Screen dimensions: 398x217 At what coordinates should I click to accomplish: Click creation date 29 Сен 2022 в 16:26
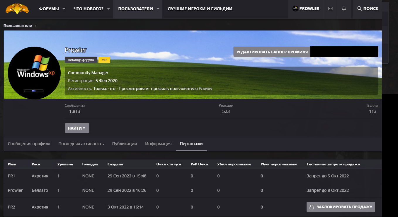click(x=127, y=190)
